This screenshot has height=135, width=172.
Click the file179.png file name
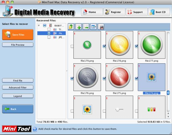pyautogui.click(x=87, y=61)
